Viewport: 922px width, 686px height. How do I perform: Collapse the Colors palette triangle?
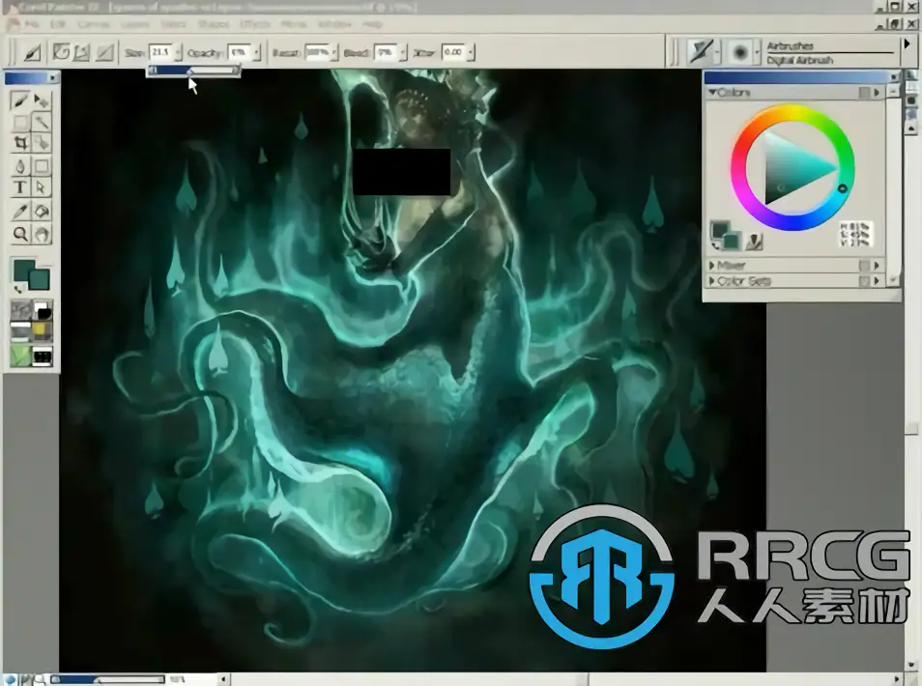pos(712,93)
